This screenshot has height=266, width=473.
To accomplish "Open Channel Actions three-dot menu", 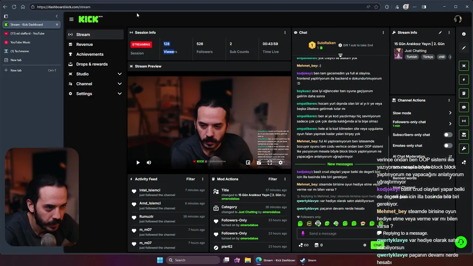I will (x=449, y=100).
